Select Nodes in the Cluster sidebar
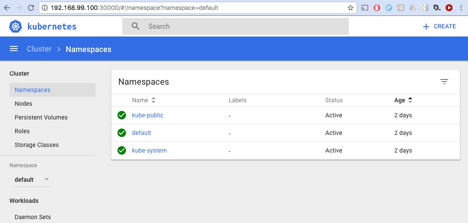Screen dimensions: 468x223 click(23, 104)
